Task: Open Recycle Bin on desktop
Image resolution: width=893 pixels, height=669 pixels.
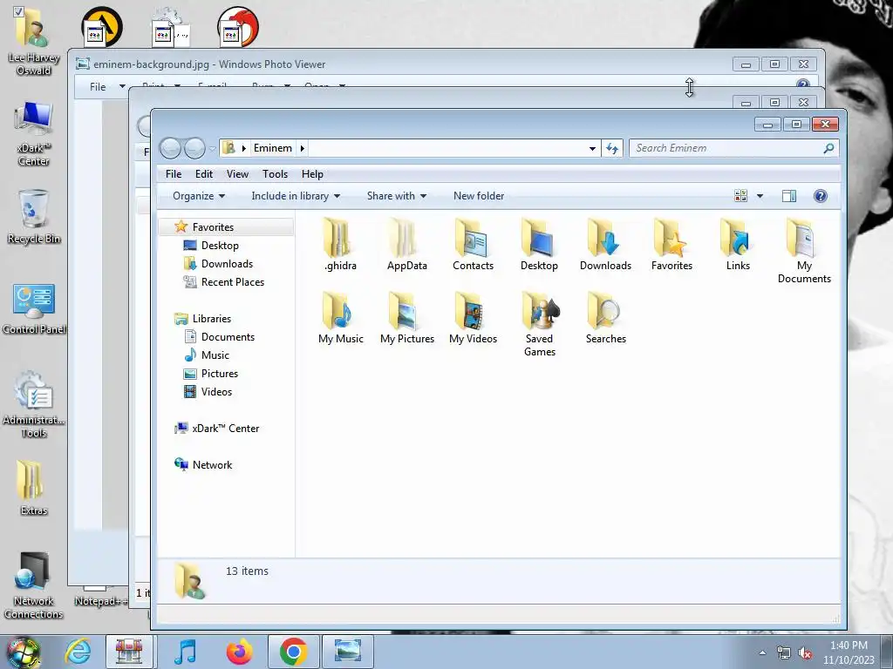Action: 34,217
